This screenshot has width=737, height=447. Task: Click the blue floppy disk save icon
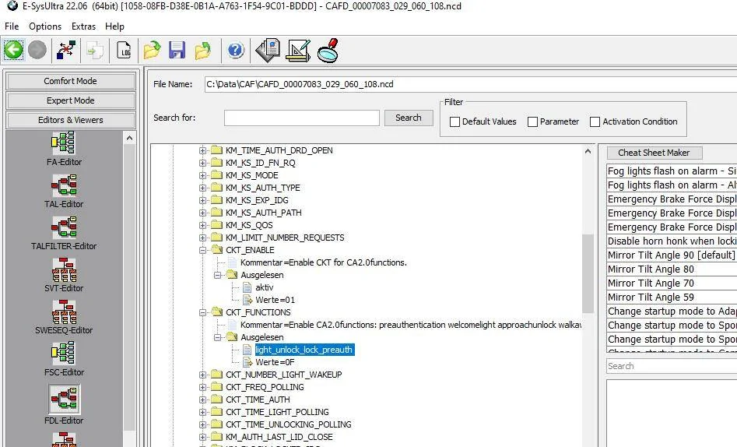[x=177, y=50]
